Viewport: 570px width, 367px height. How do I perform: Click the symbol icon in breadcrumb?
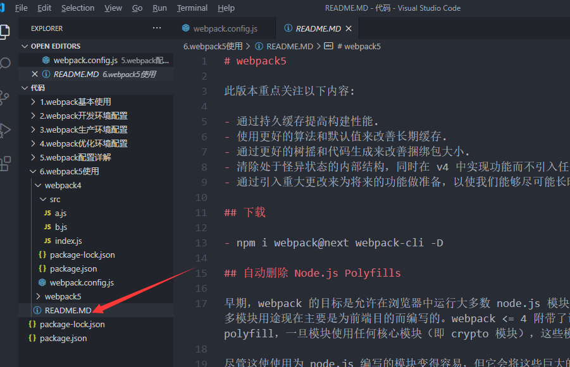328,45
